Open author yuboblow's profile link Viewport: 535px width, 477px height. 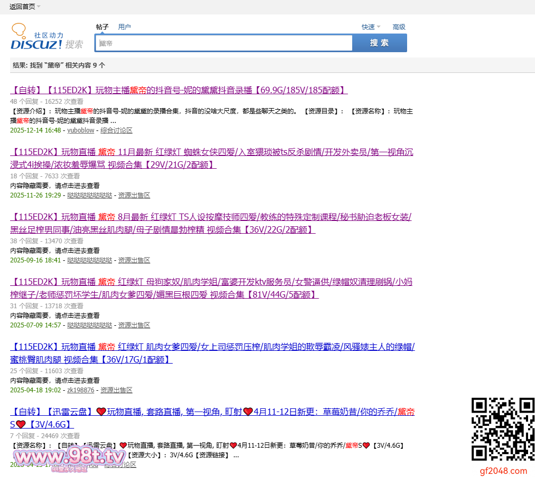pos(80,130)
